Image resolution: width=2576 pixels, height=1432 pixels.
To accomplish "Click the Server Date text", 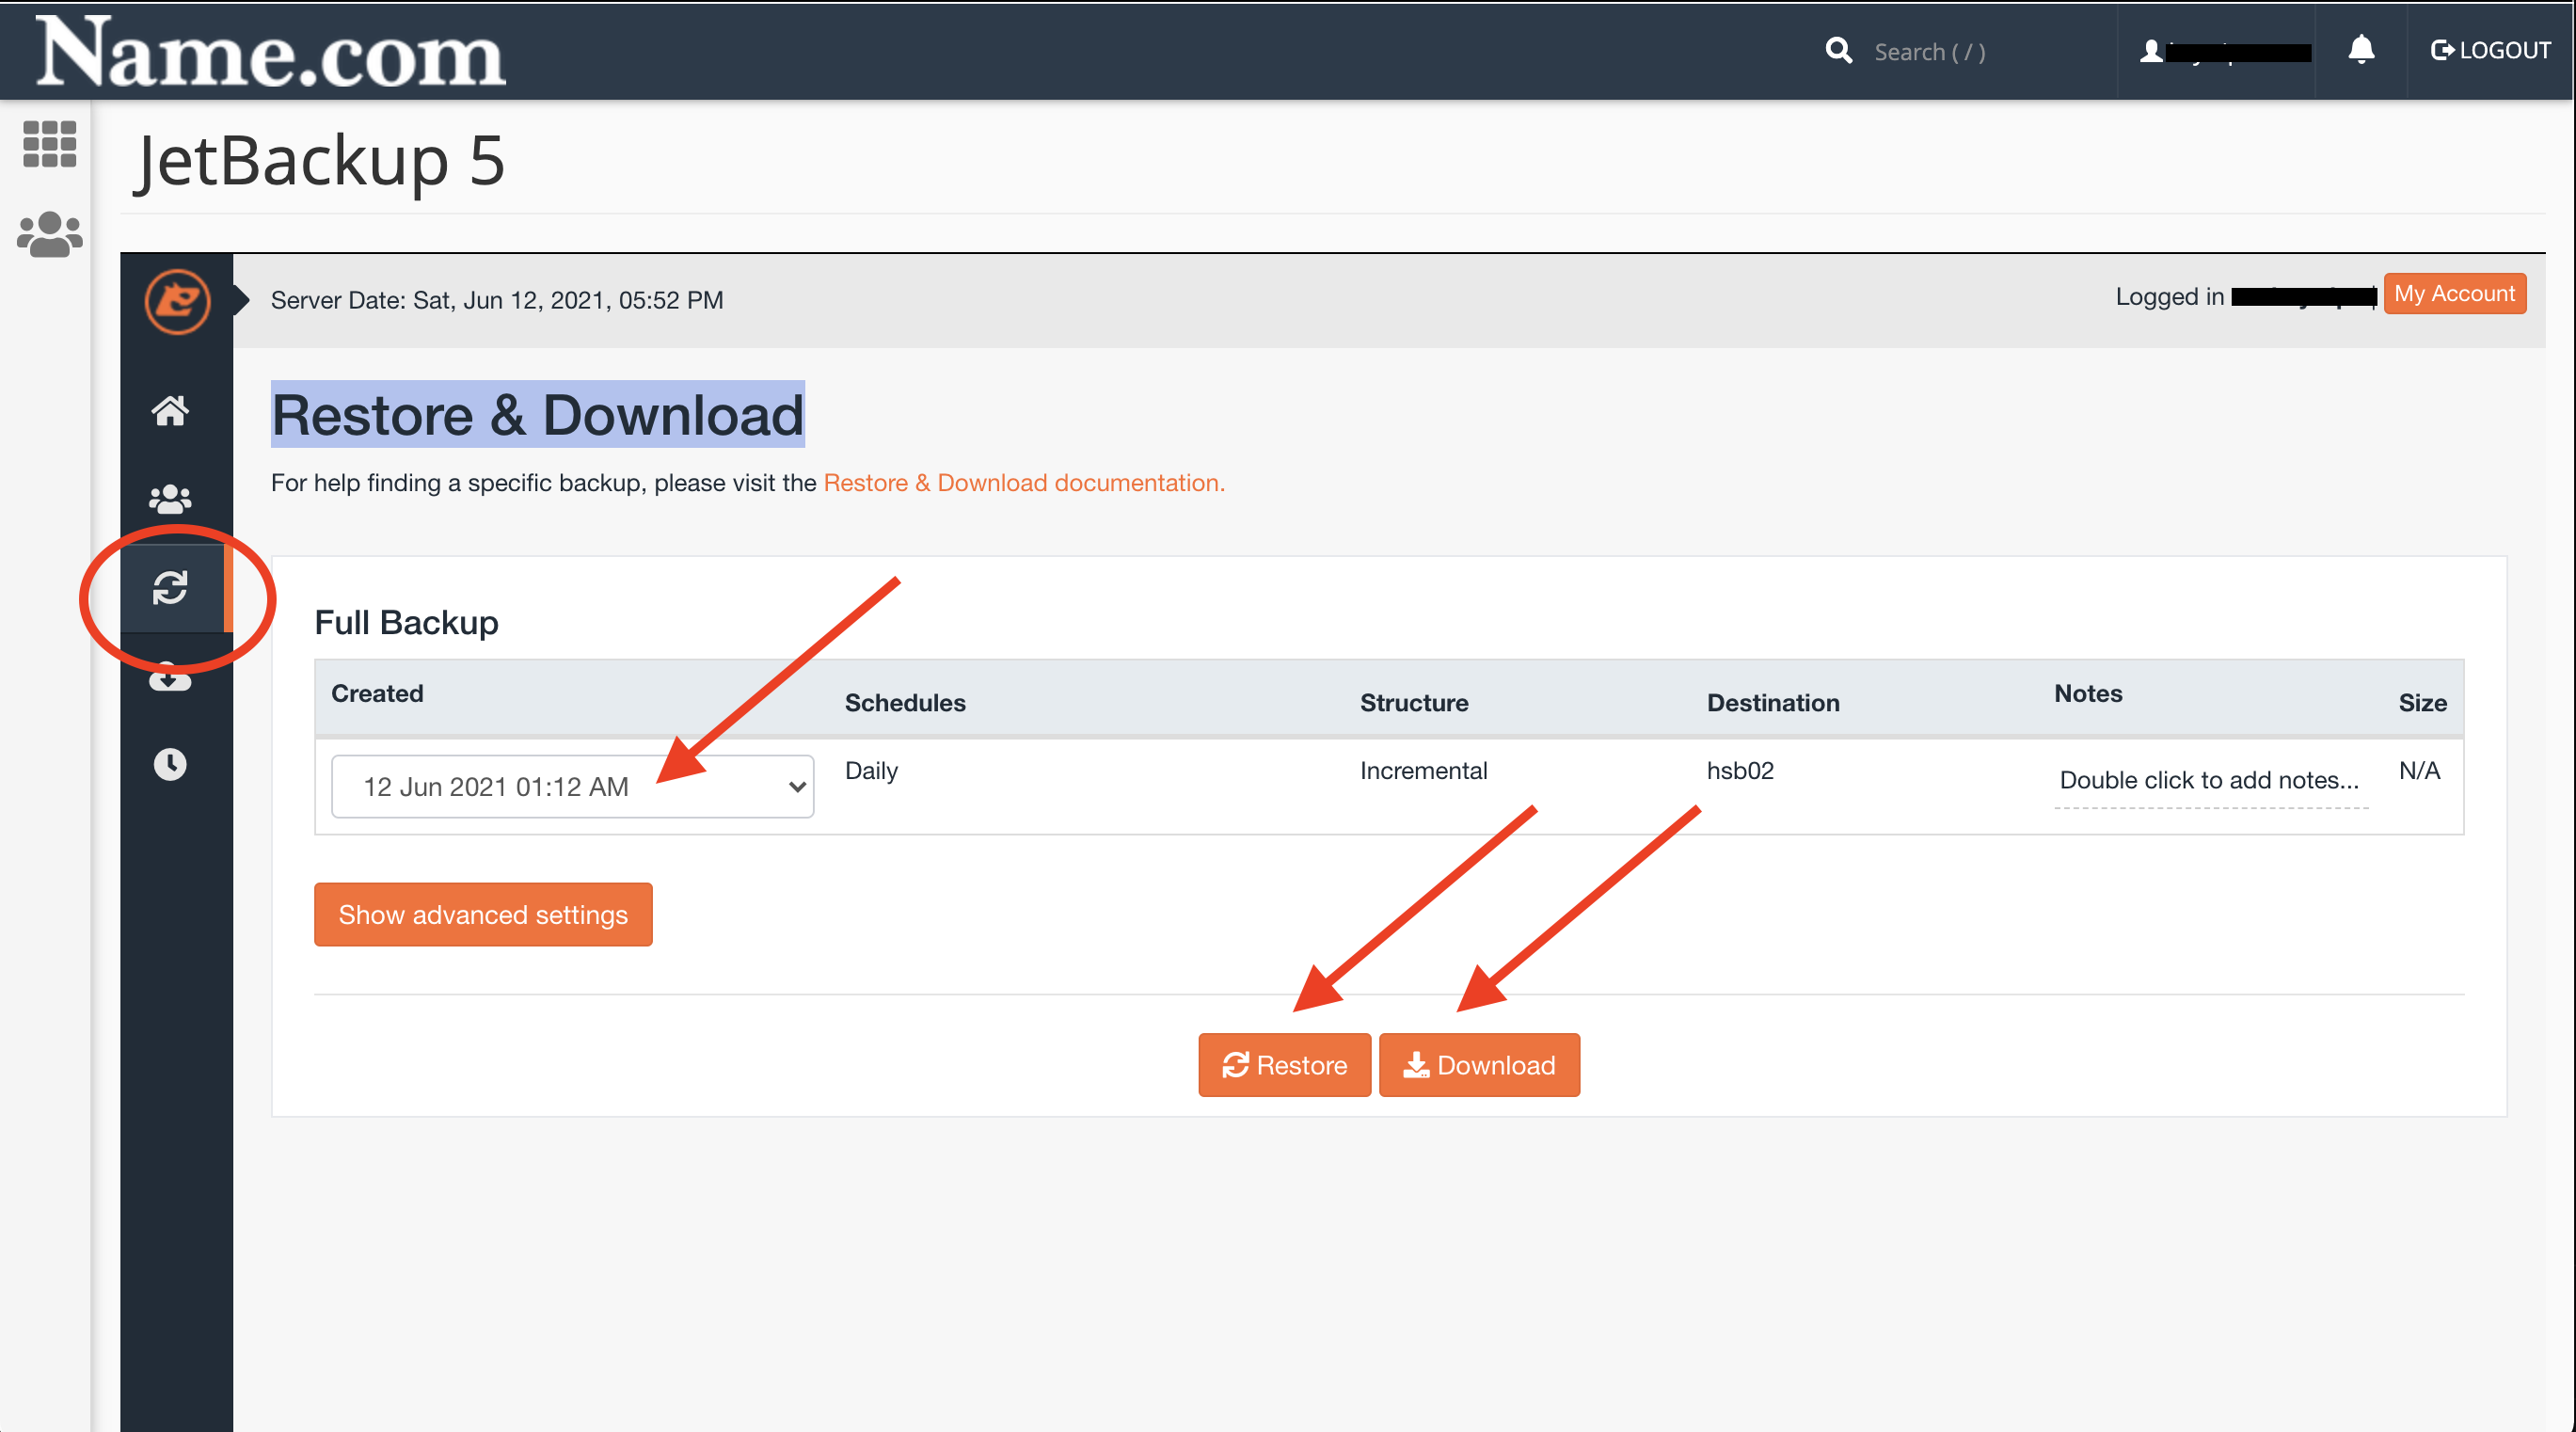I will click(497, 300).
